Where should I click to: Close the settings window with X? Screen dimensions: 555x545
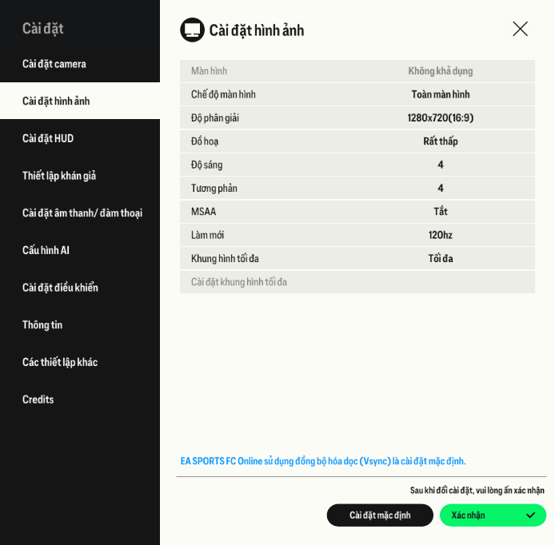click(x=520, y=29)
